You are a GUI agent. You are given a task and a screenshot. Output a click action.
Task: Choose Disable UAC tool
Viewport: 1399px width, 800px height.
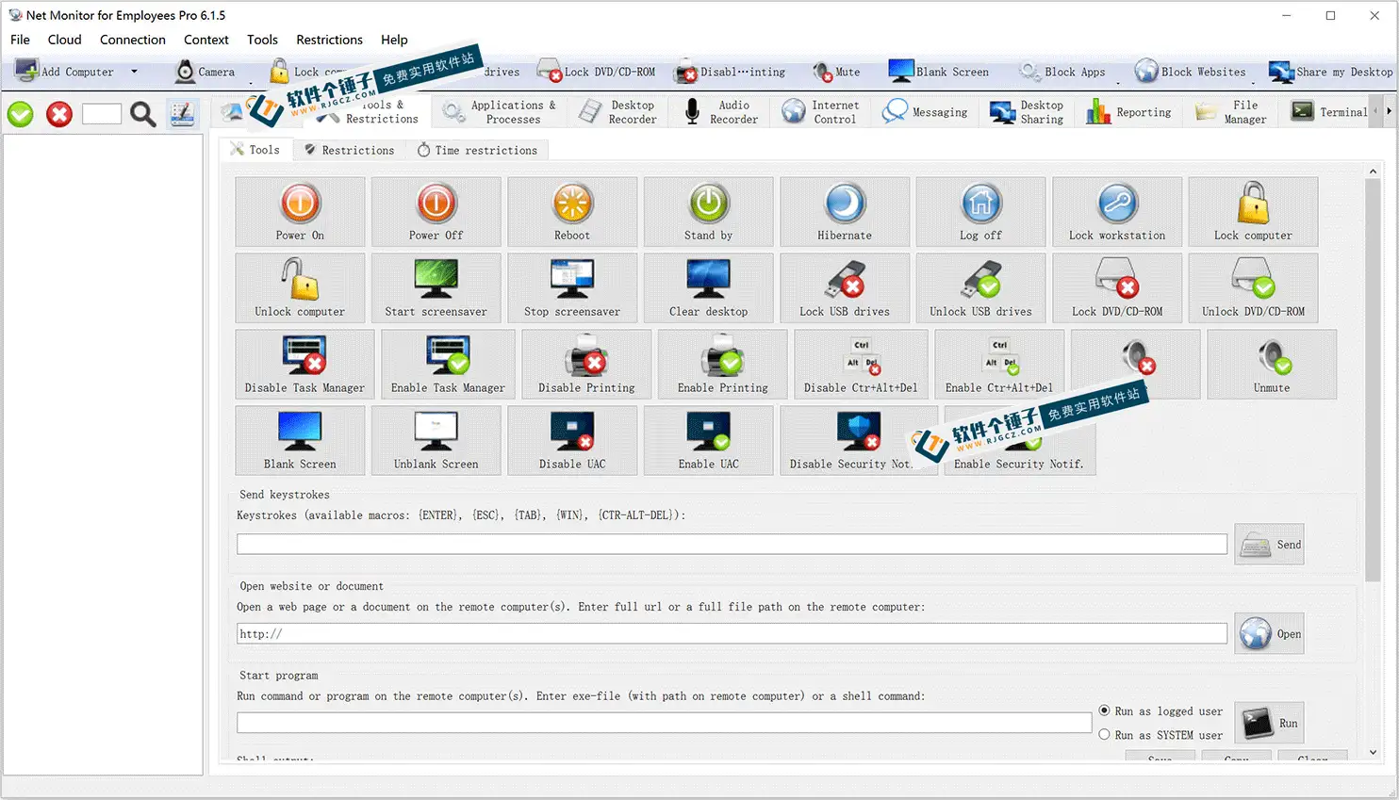(x=572, y=441)
